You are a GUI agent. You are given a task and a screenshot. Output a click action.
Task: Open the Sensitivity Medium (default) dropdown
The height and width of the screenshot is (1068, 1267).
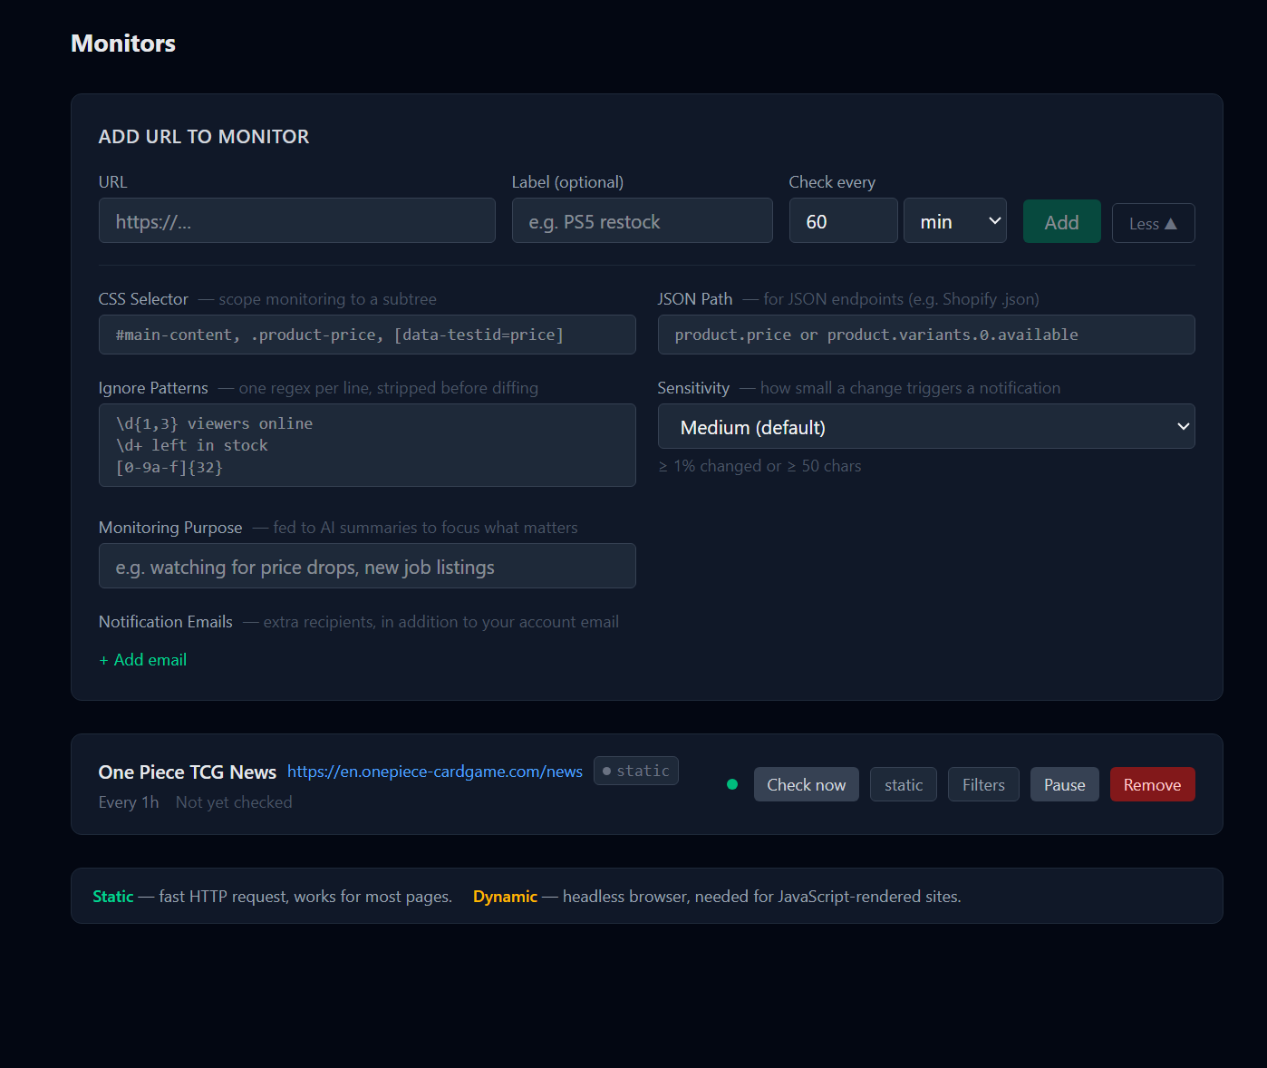926,426
